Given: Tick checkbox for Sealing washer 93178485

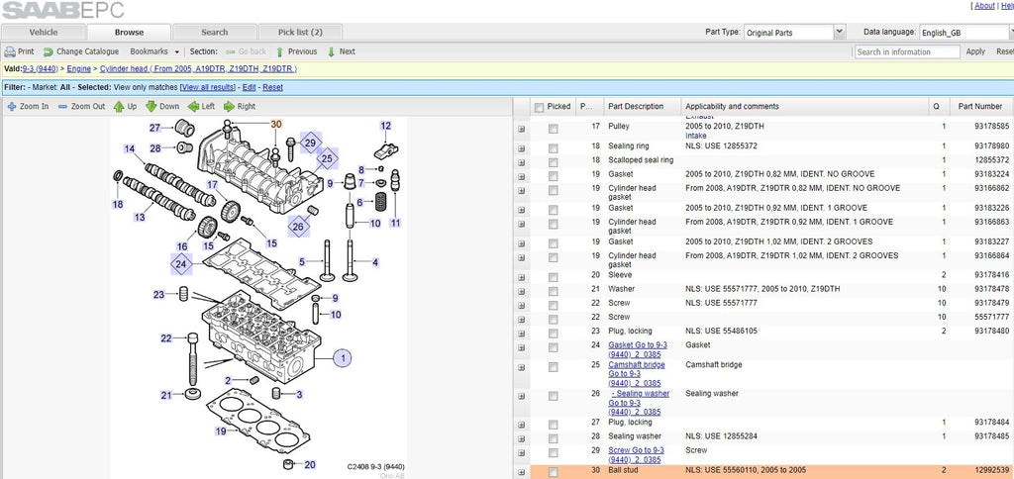Looking at the screenshot, I should [x=553, y=438].
